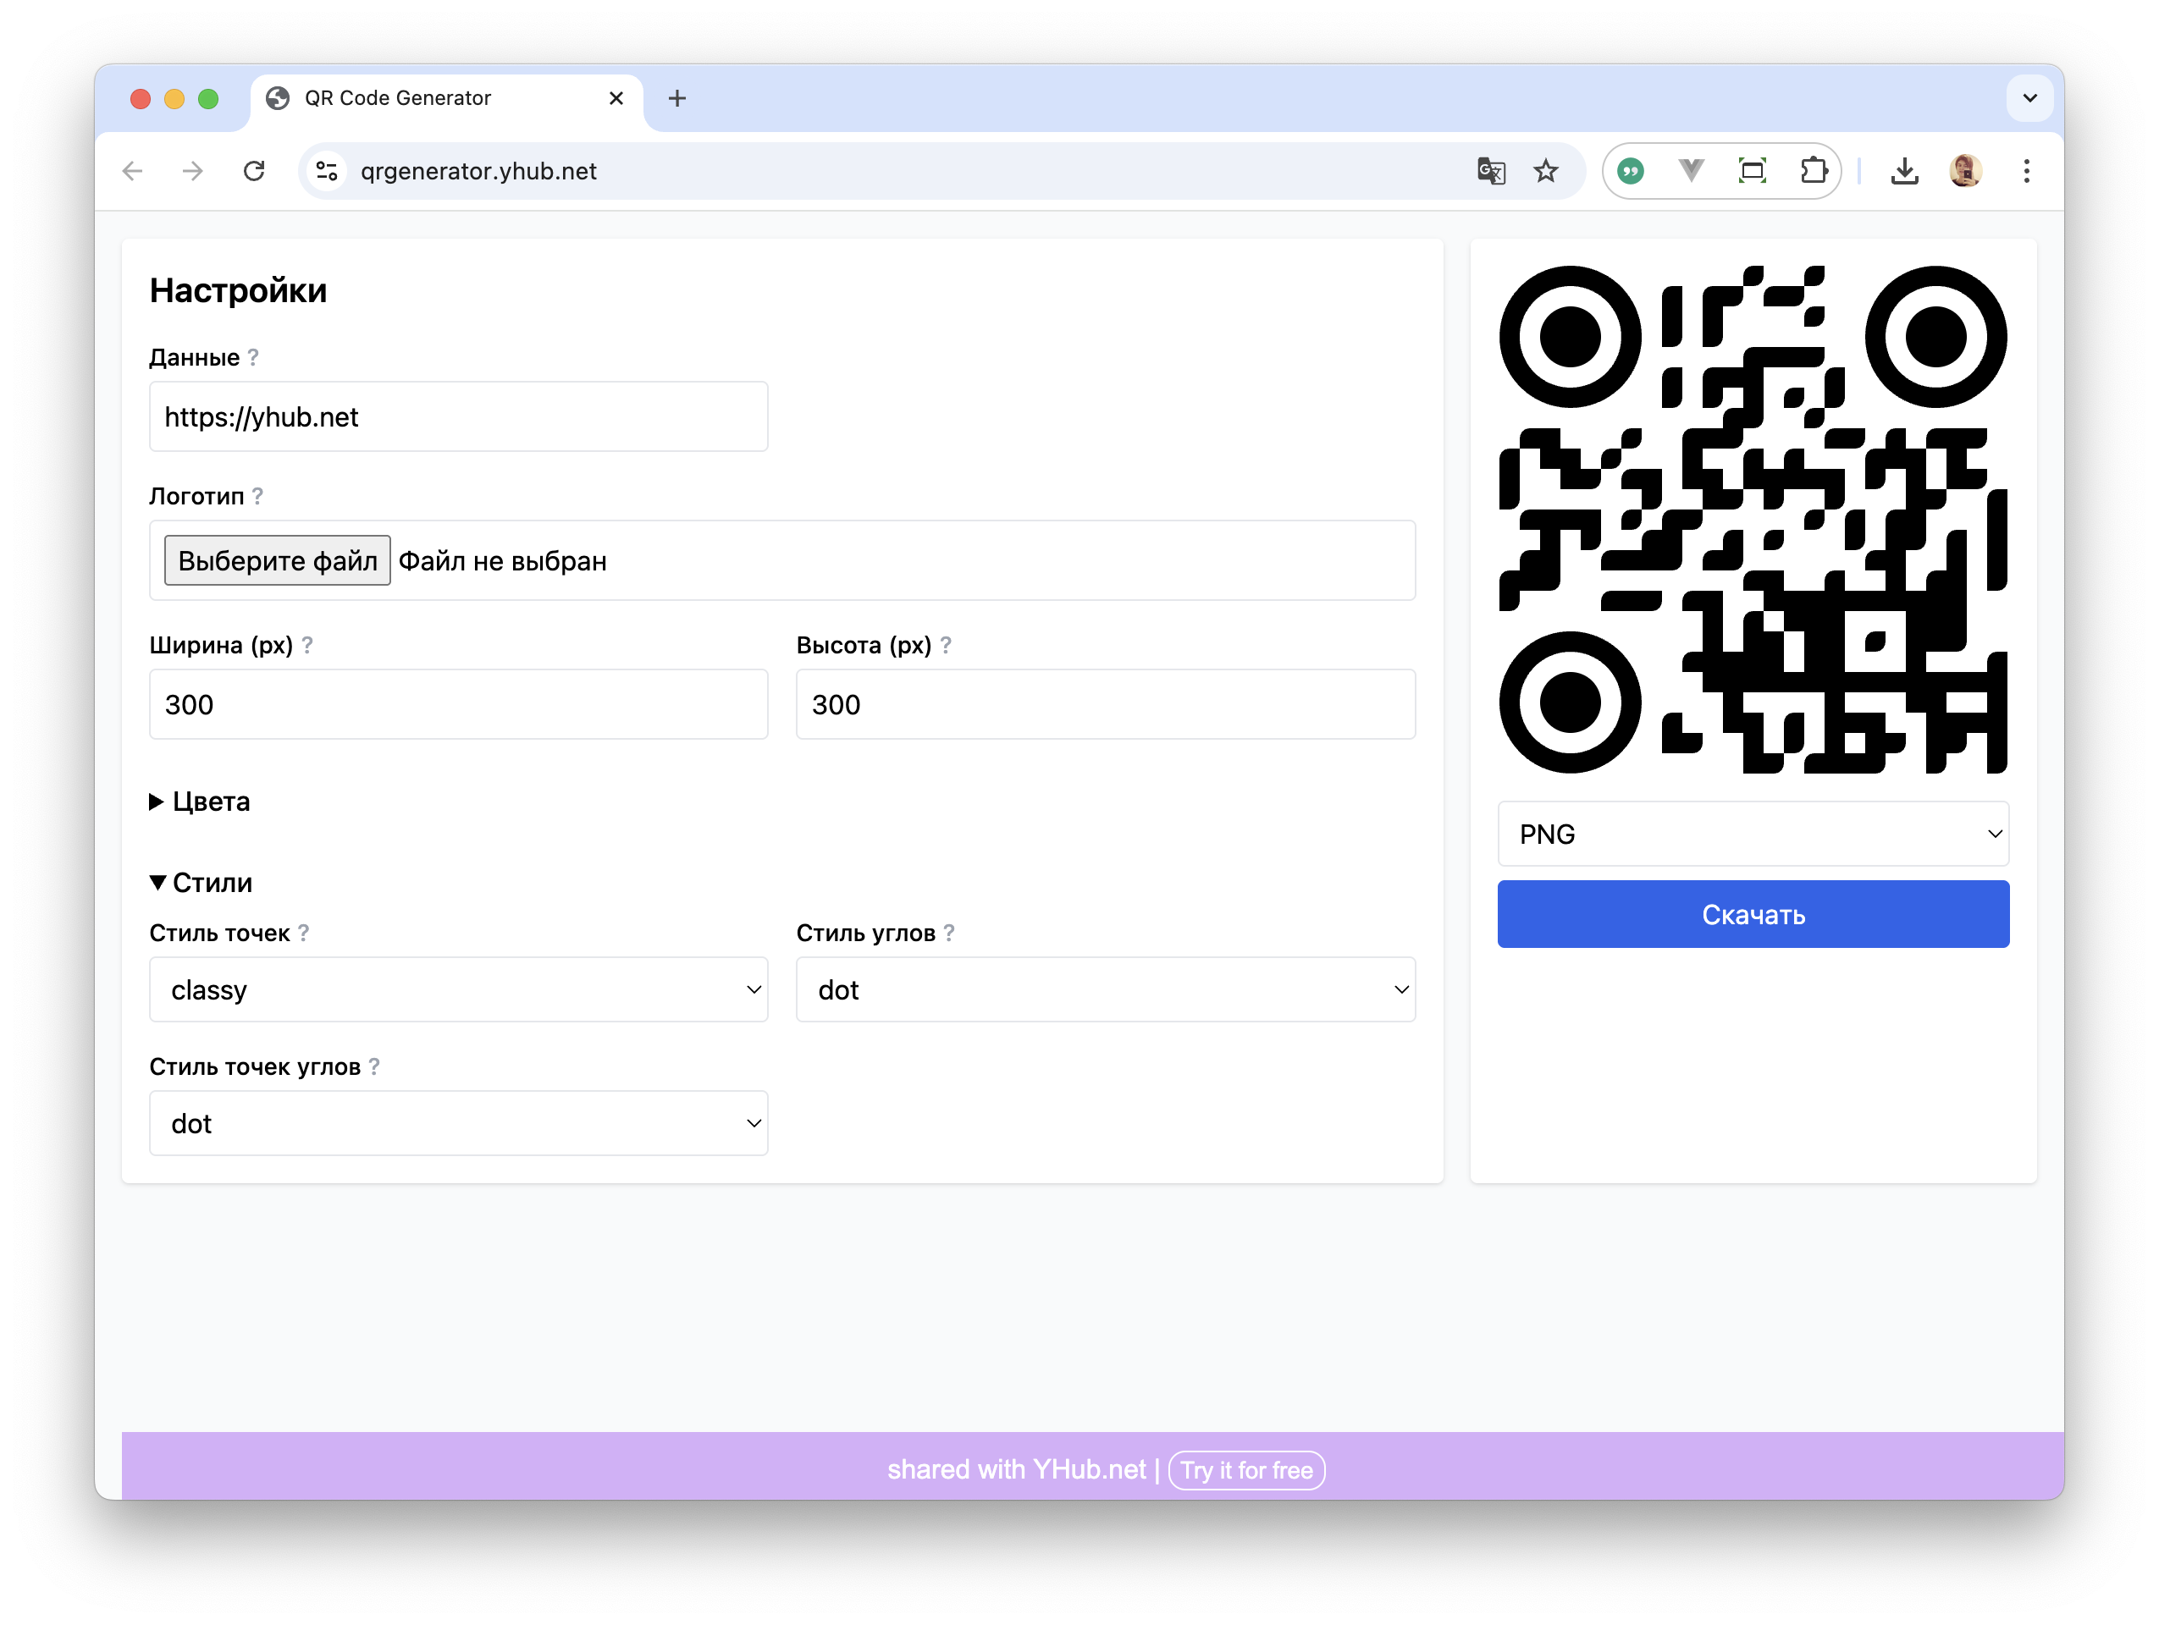Viewport: 2159px width, 1625px height.
Task: Click the Файл не выбран text
Action: (503, 562)
